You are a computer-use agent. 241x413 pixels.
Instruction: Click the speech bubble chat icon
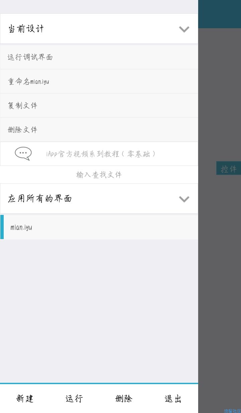(23, 154)
